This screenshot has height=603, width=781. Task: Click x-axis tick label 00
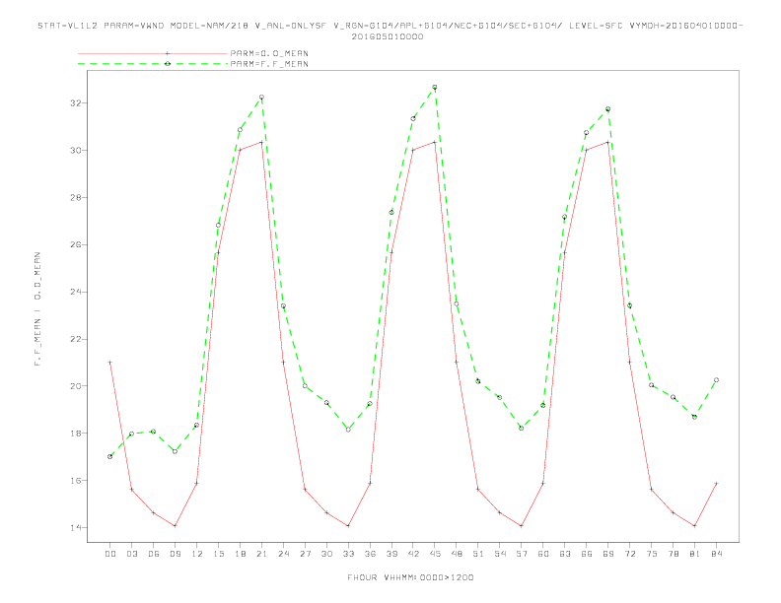pyautogui.click(x=110, y=554)
